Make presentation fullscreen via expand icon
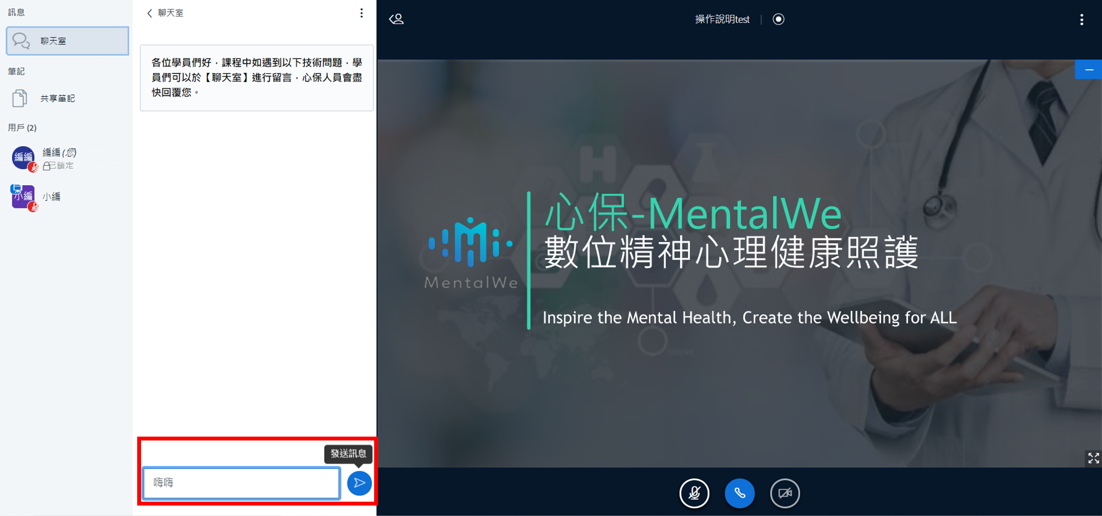 pyautogui.click(x=1093, y=458)
